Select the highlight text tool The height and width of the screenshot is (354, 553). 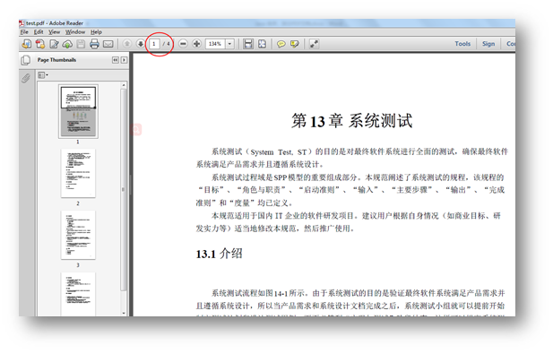point(295,44)
